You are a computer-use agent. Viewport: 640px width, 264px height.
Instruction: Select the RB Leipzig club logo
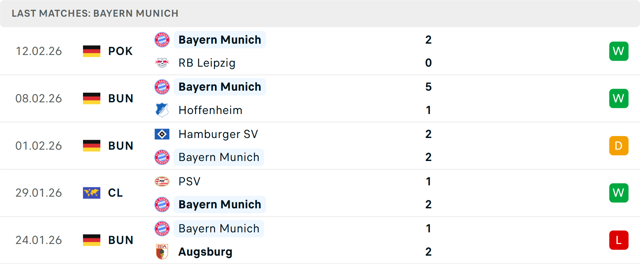[162, 63]
